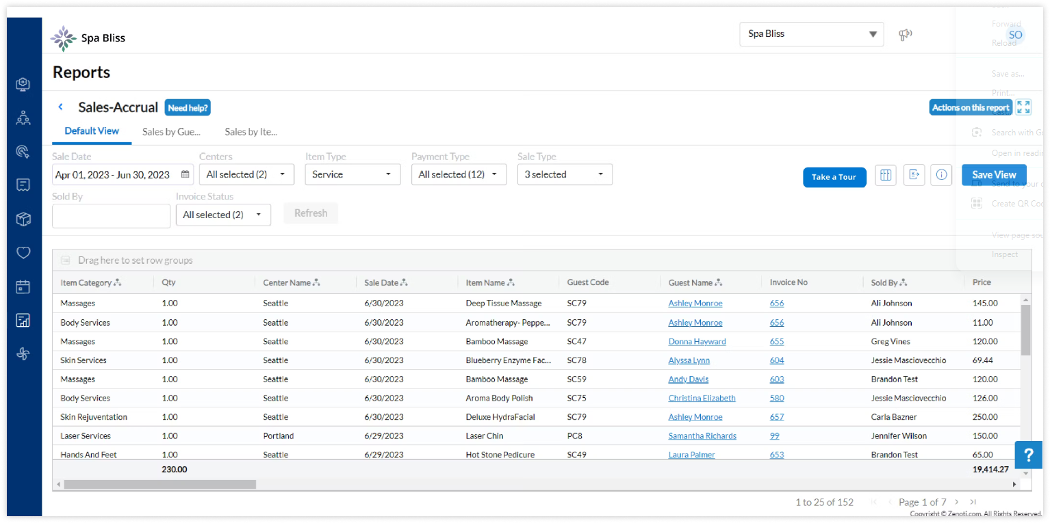The height and width of the screenshot is (523, 1050).
Task: Open guest Alyssa Lynn link
Action: 689,360
